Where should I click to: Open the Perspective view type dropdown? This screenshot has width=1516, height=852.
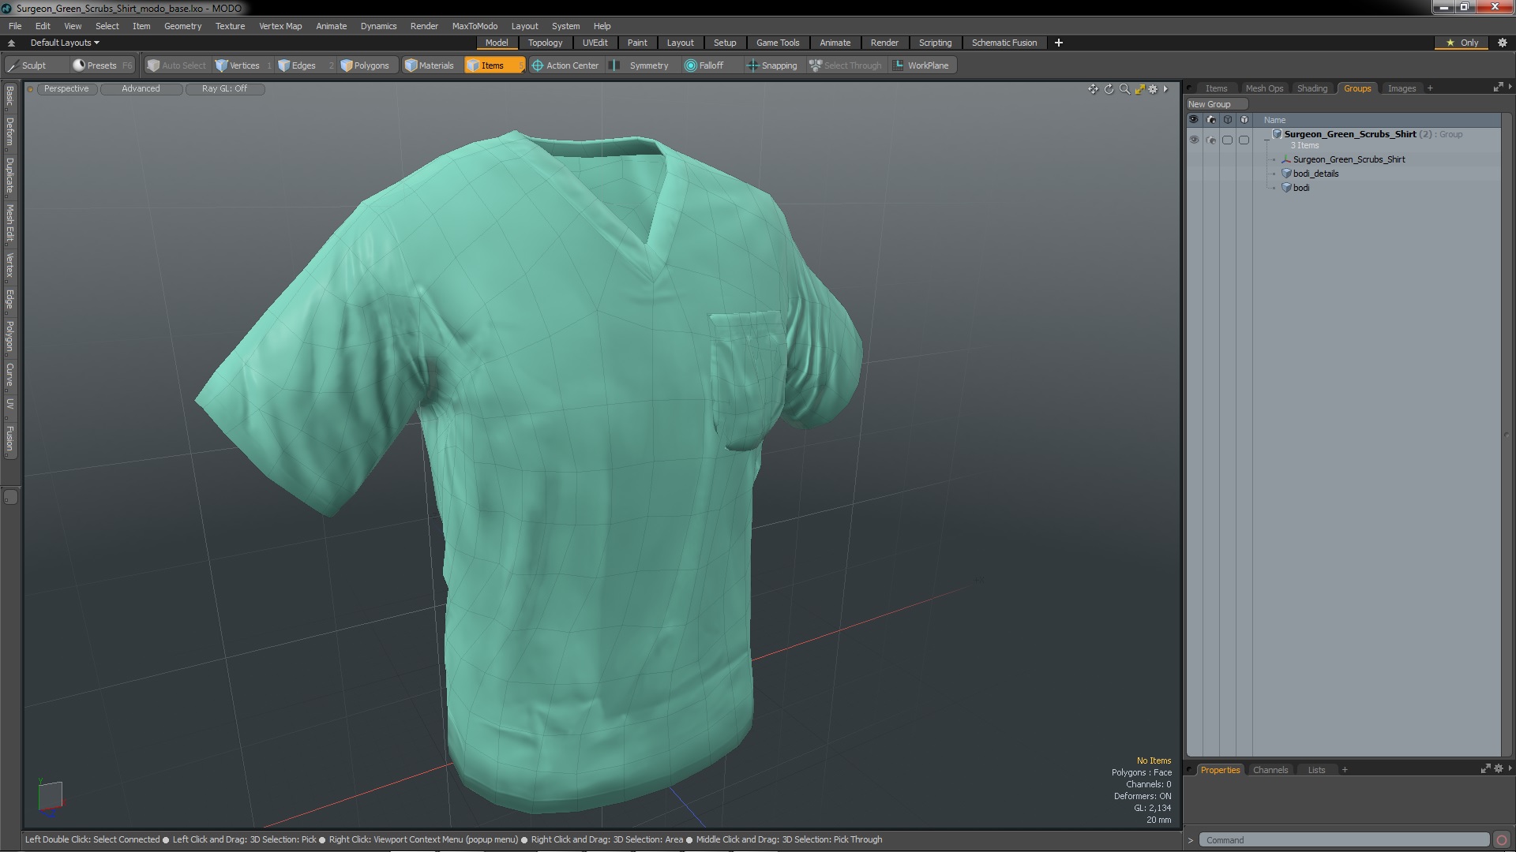click(x=66, y=88)
